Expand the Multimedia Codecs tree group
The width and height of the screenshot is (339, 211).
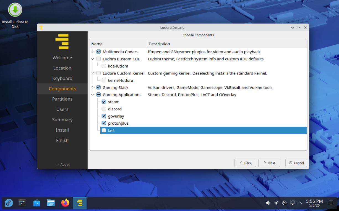(93, 52)
